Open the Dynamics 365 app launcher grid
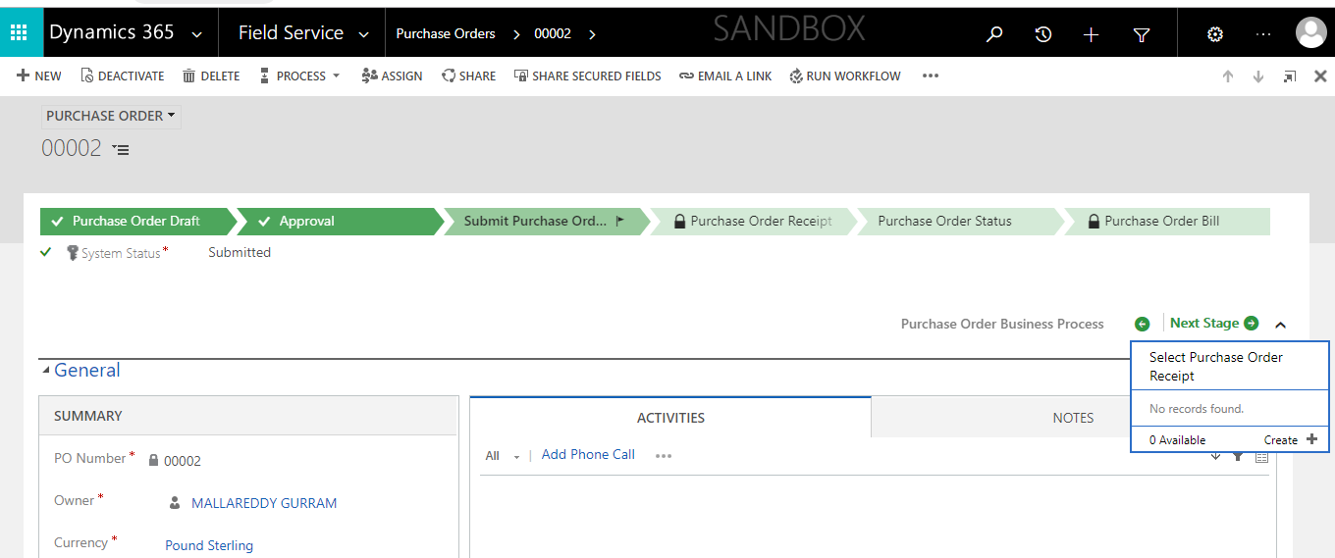1335x558 pixels. pos(19,33)
